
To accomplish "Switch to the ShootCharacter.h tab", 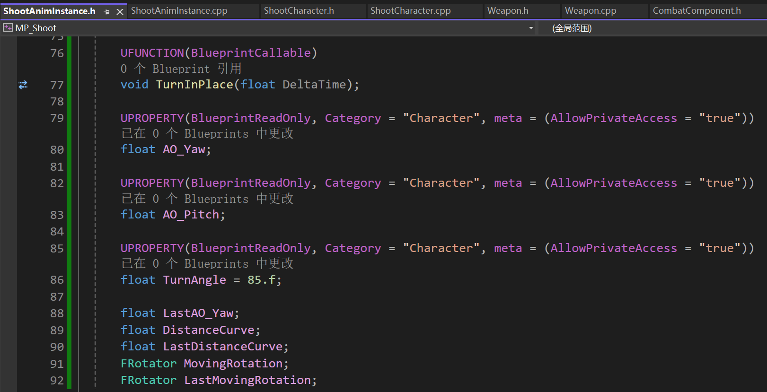I will tap(299, 10).
